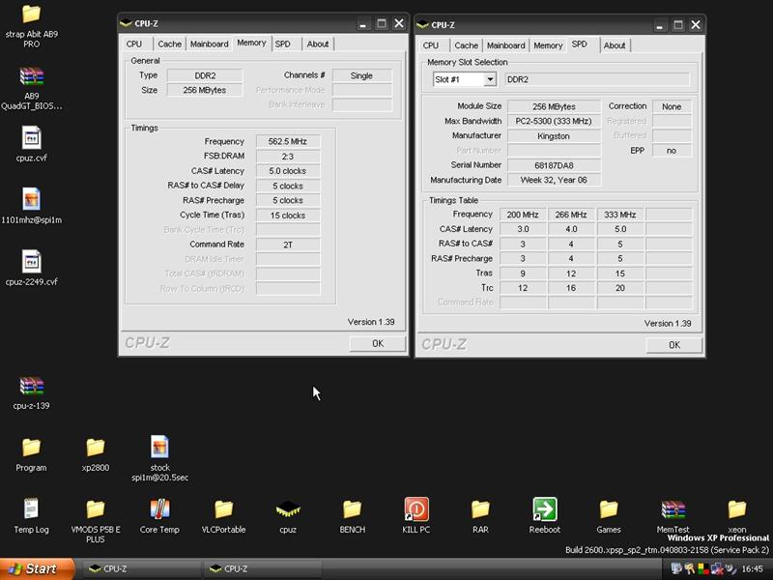773x580 pixels.
Task: Click the Channels # Single field
Action: tap(361, 75)
